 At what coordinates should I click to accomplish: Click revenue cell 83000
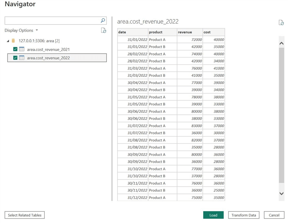click(190, 126)
